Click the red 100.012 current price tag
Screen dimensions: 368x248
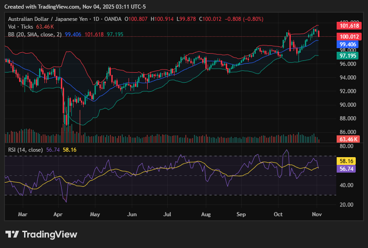coord(348,36)
